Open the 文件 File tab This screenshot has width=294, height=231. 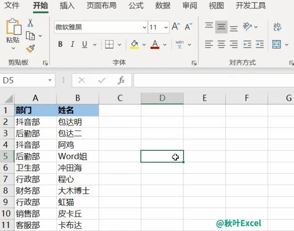click(12, 5)
